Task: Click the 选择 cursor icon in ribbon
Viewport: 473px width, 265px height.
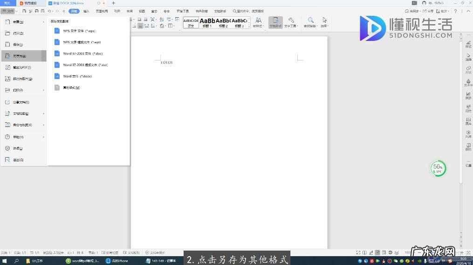Action: tap(324, 20)
